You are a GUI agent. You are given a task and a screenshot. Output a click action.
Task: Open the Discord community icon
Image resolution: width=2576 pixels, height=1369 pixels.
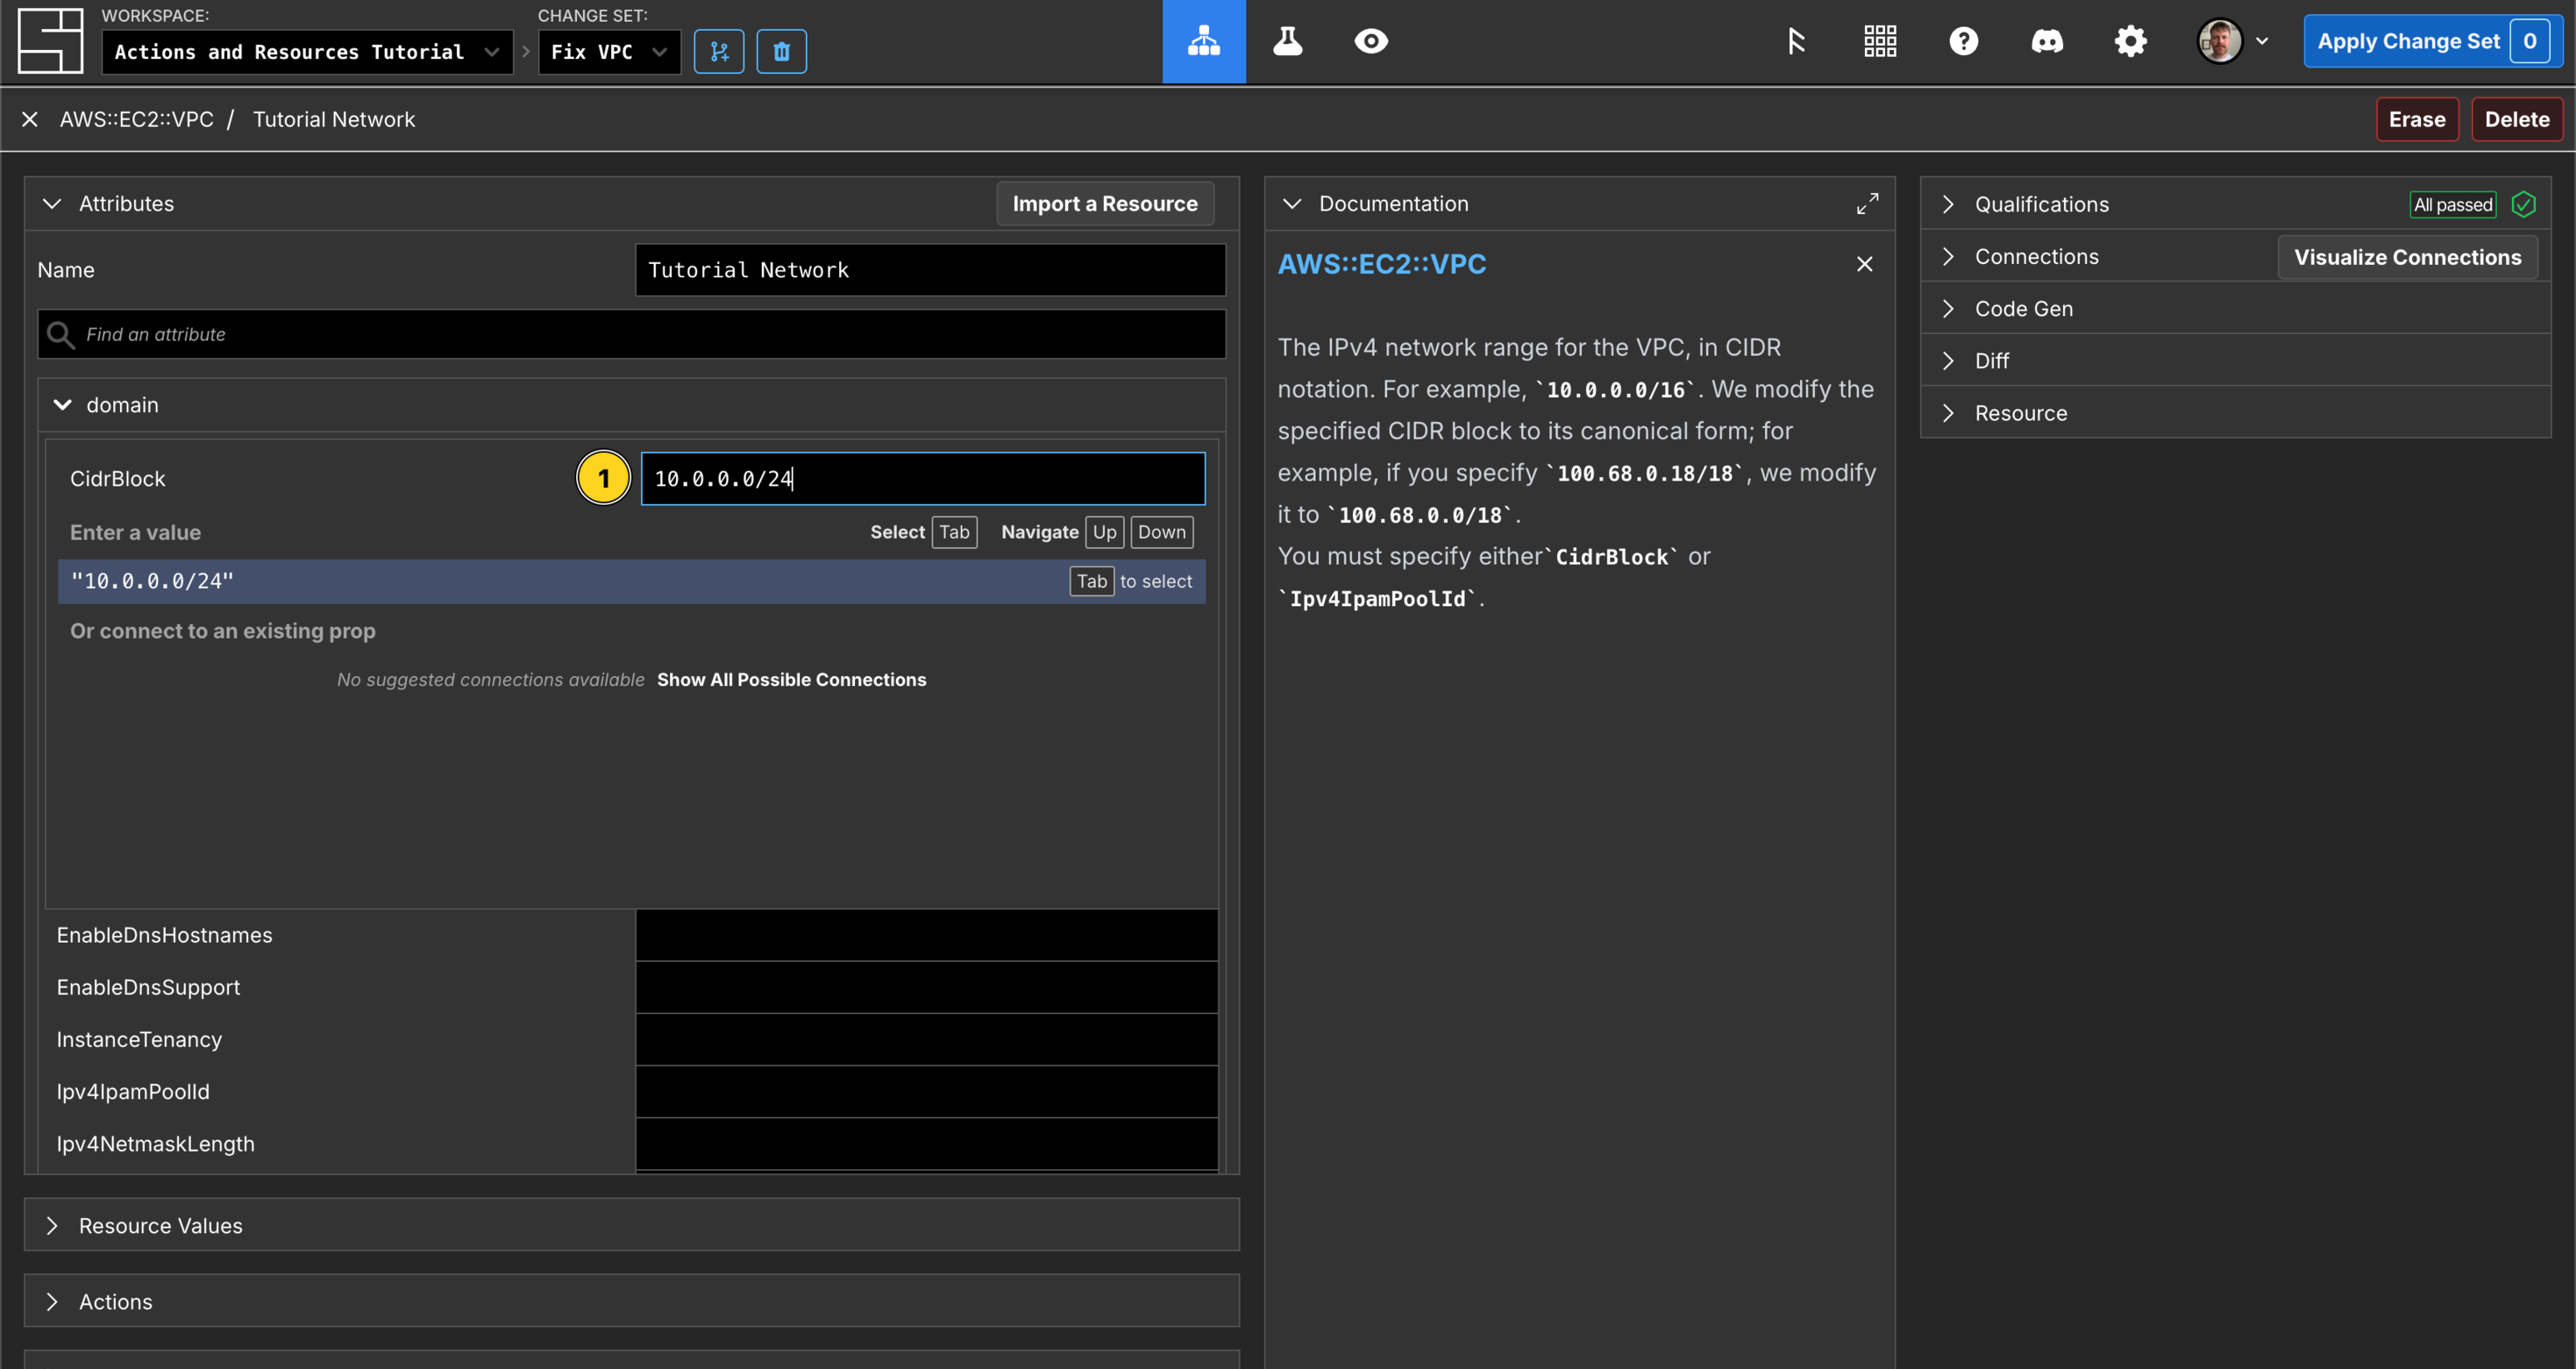click(x=2047, y=41)
